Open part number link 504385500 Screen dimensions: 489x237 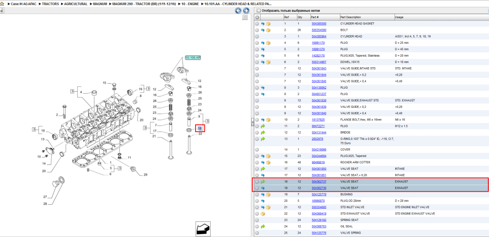pyautogui.click(x=319, y=23)
